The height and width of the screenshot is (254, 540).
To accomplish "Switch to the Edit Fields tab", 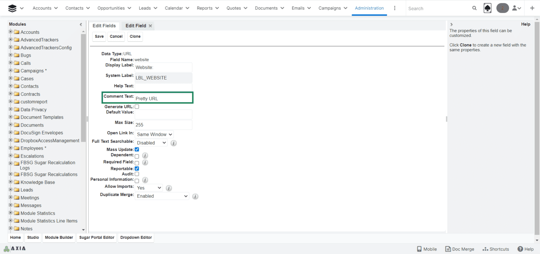I will [104, 26].
